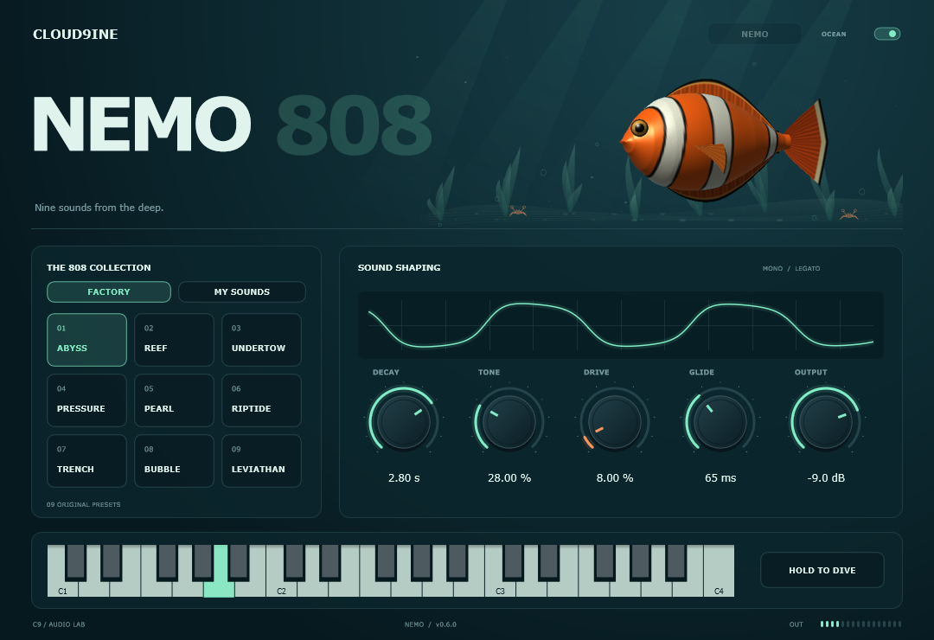Select preset 04 PRESSURE
The height and width of the screenshot is (640, 934).
click(87, 400)
